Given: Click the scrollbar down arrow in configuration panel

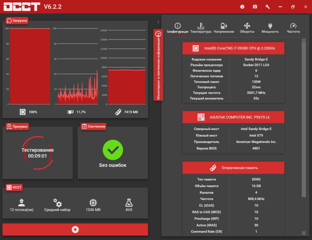Looking at the screenshot, I should [304, 233].
